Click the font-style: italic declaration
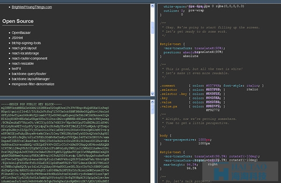The image size is (281, 183). (242, 86)
